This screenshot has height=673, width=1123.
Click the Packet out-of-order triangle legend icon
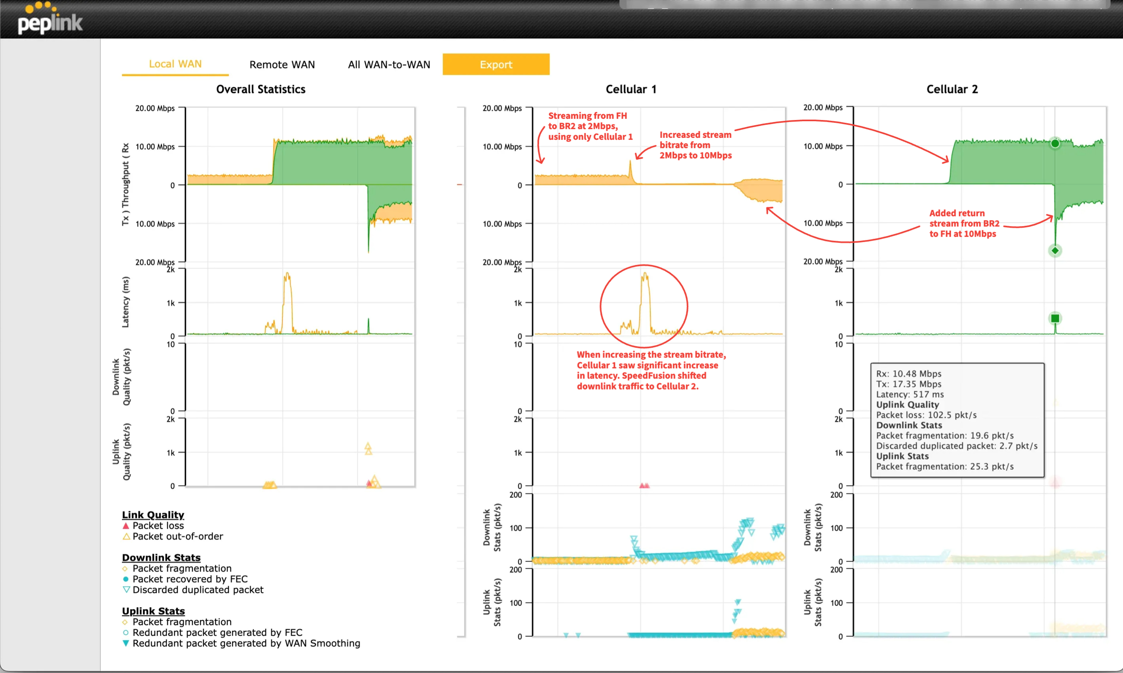click(x=126, y=536)
